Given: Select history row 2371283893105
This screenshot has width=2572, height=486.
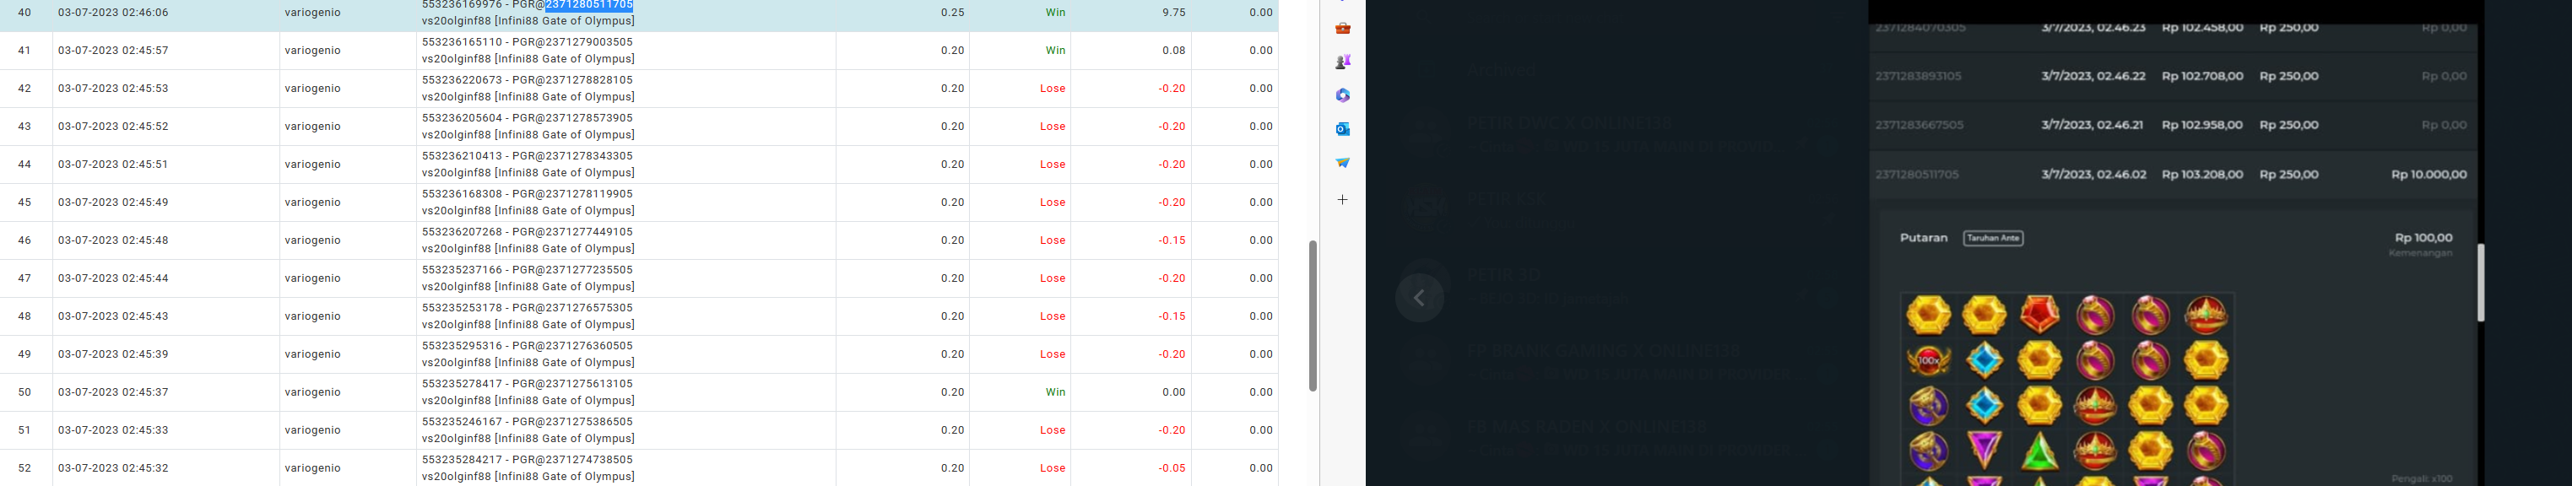Looking at the screenshot, I should coord(2174,76).
